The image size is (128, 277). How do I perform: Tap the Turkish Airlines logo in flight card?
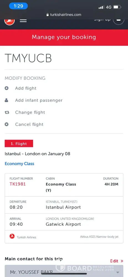(12, 236)
